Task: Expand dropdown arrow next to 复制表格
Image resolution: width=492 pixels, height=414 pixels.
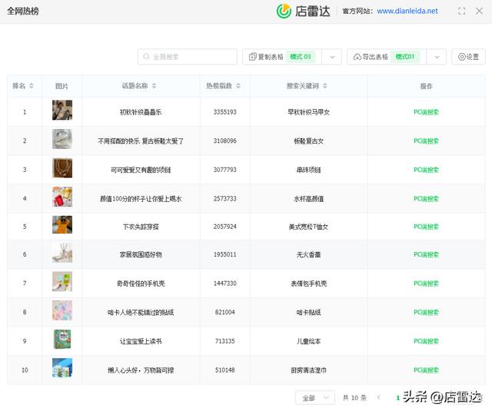Action: pyautogui.click(x=331, y=57)
